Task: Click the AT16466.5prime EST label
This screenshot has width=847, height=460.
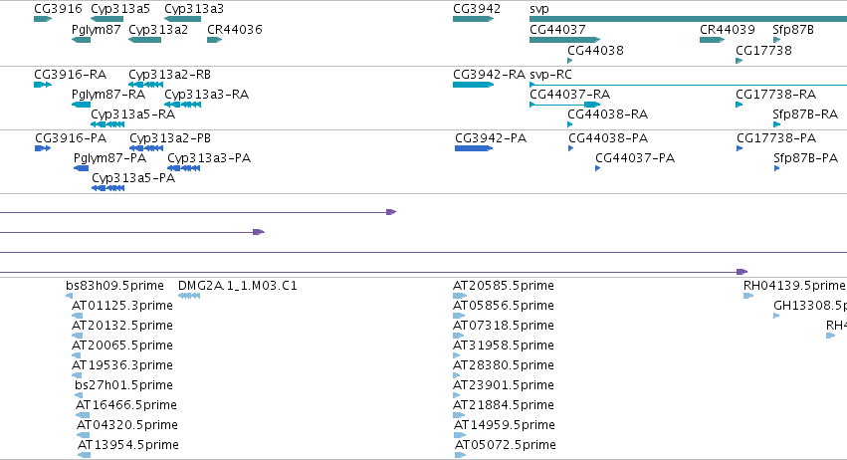Action: (x=125, y=405)
